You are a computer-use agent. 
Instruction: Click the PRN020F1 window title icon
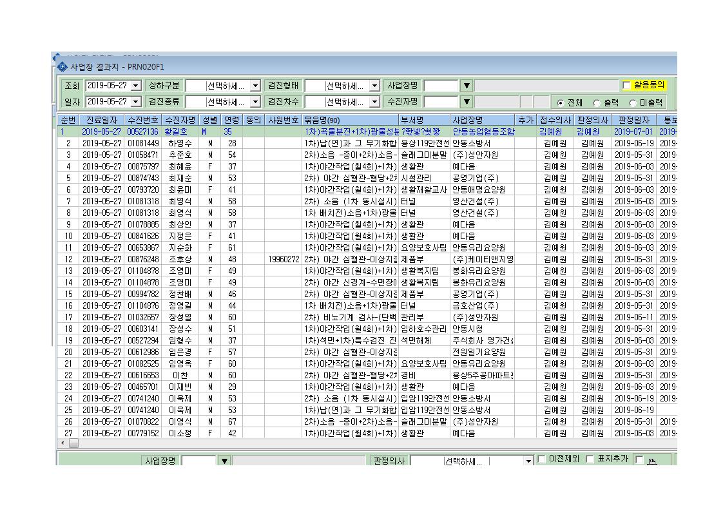point(63,67)
